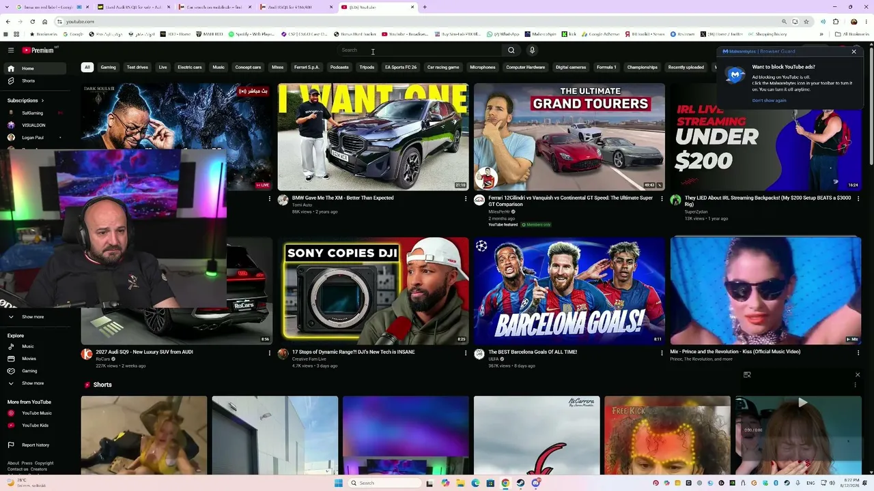The height and width of the screenshot is (491, 874).
Task: Filter by Podcasts chip
Action: coord(339,68)
